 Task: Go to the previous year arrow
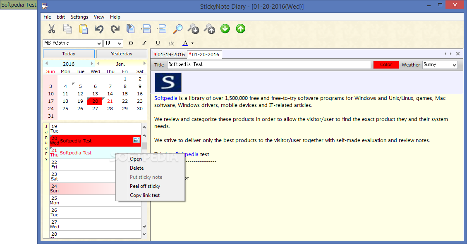46,64
